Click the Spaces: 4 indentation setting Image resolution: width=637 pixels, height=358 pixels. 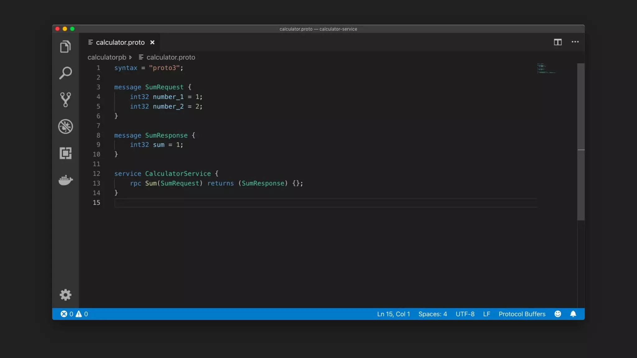(432, 314)
